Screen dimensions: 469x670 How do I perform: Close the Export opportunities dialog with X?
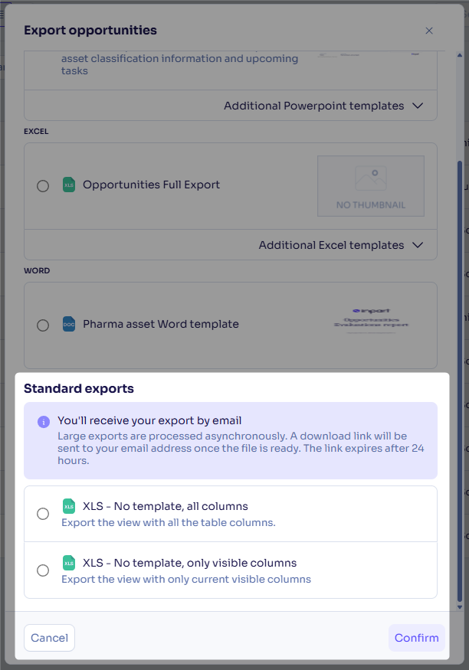[x=429, y=31]
